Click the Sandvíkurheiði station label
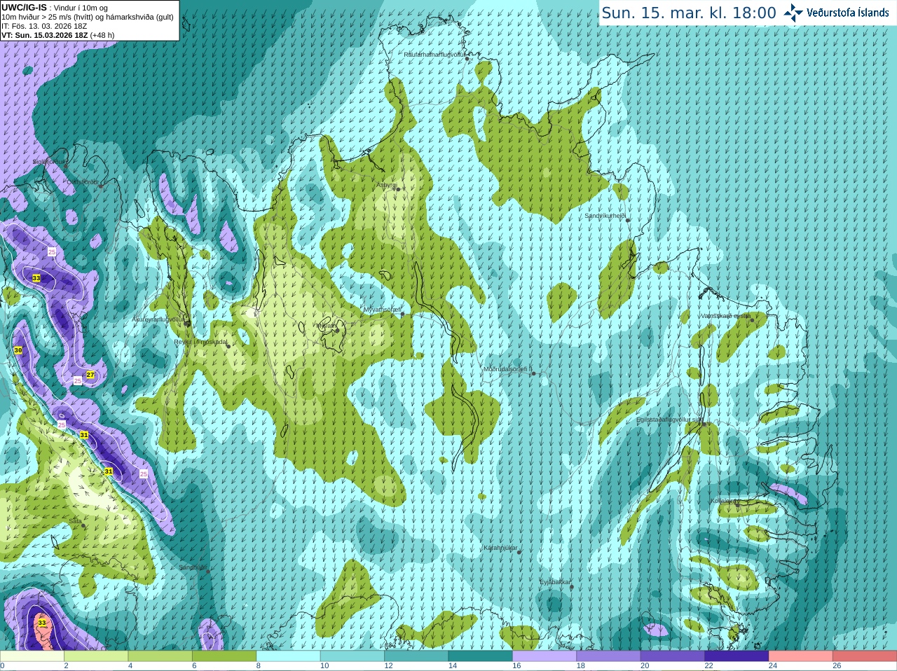 point(605,216)
